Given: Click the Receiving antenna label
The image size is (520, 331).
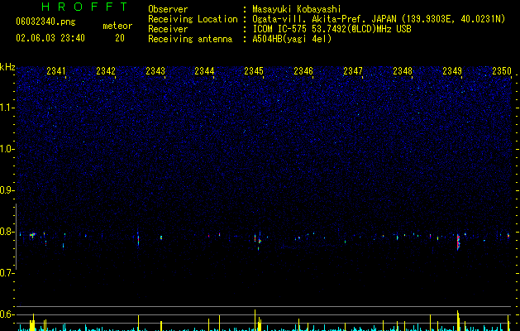Looking at the screenshot, I should point(190,39).
